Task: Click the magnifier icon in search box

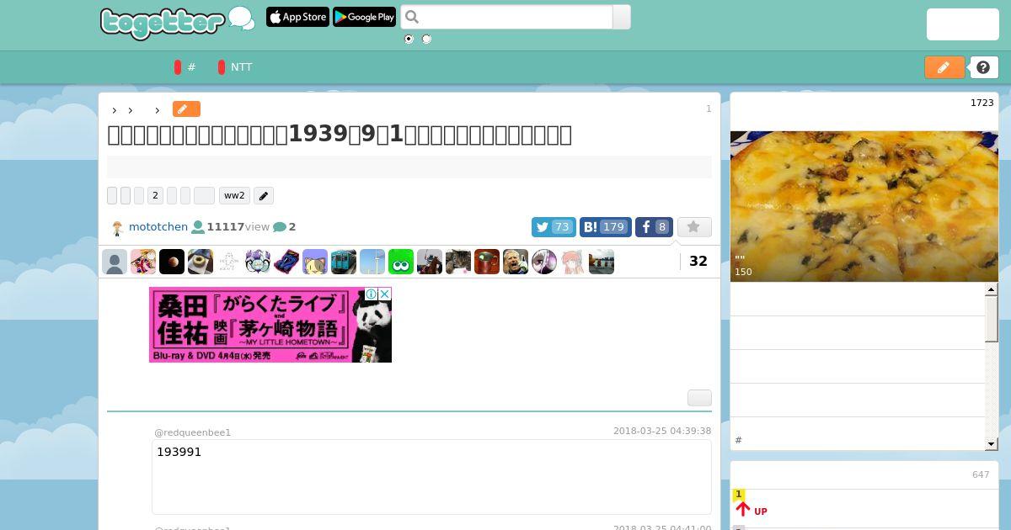Action: coord(412,17)
